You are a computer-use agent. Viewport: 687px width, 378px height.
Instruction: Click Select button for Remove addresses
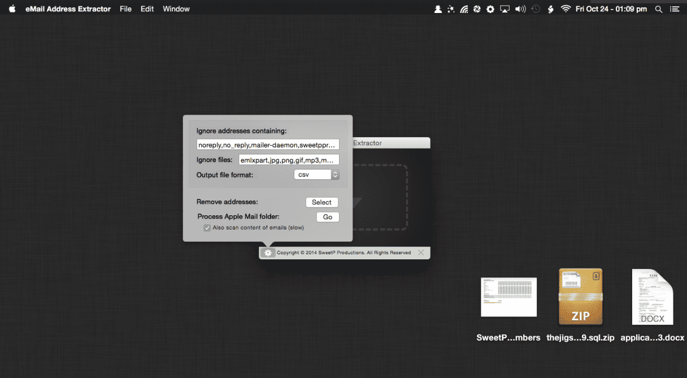tap(321, 202)
